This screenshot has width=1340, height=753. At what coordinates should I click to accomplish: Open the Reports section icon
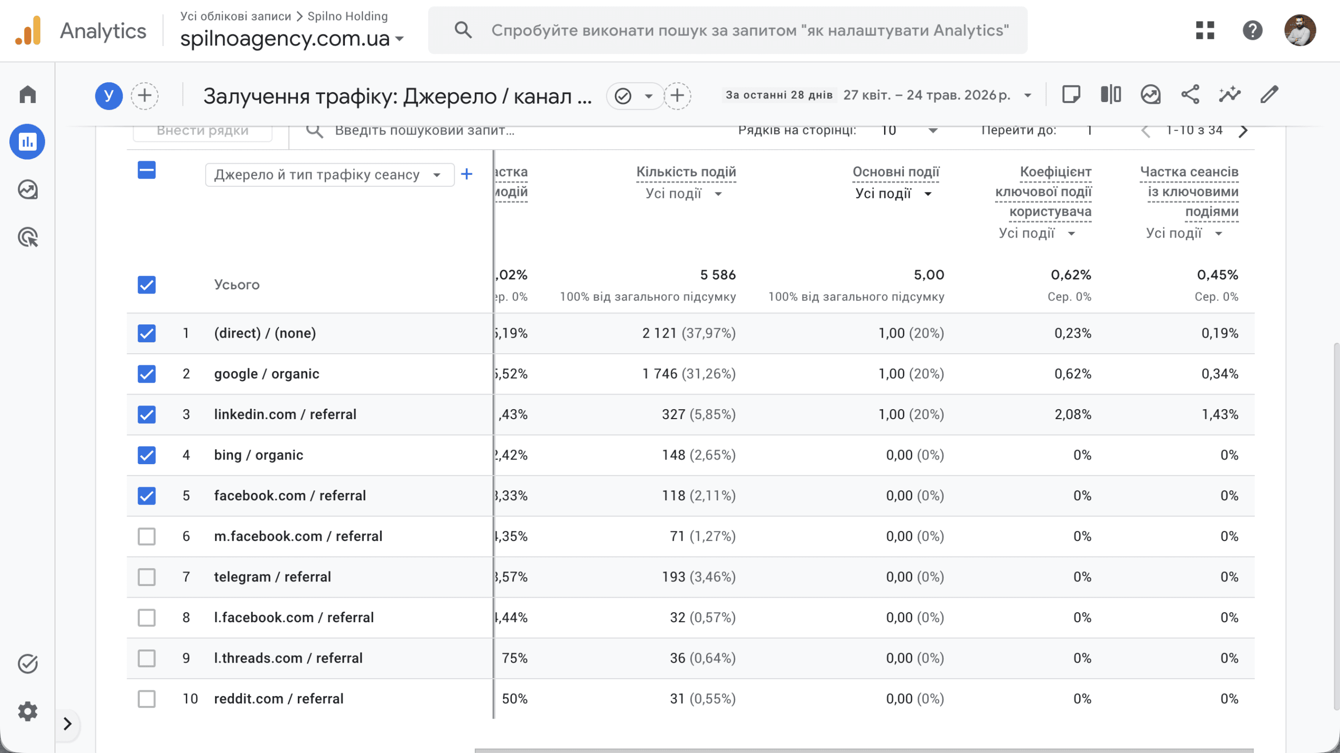coord(27,142)
